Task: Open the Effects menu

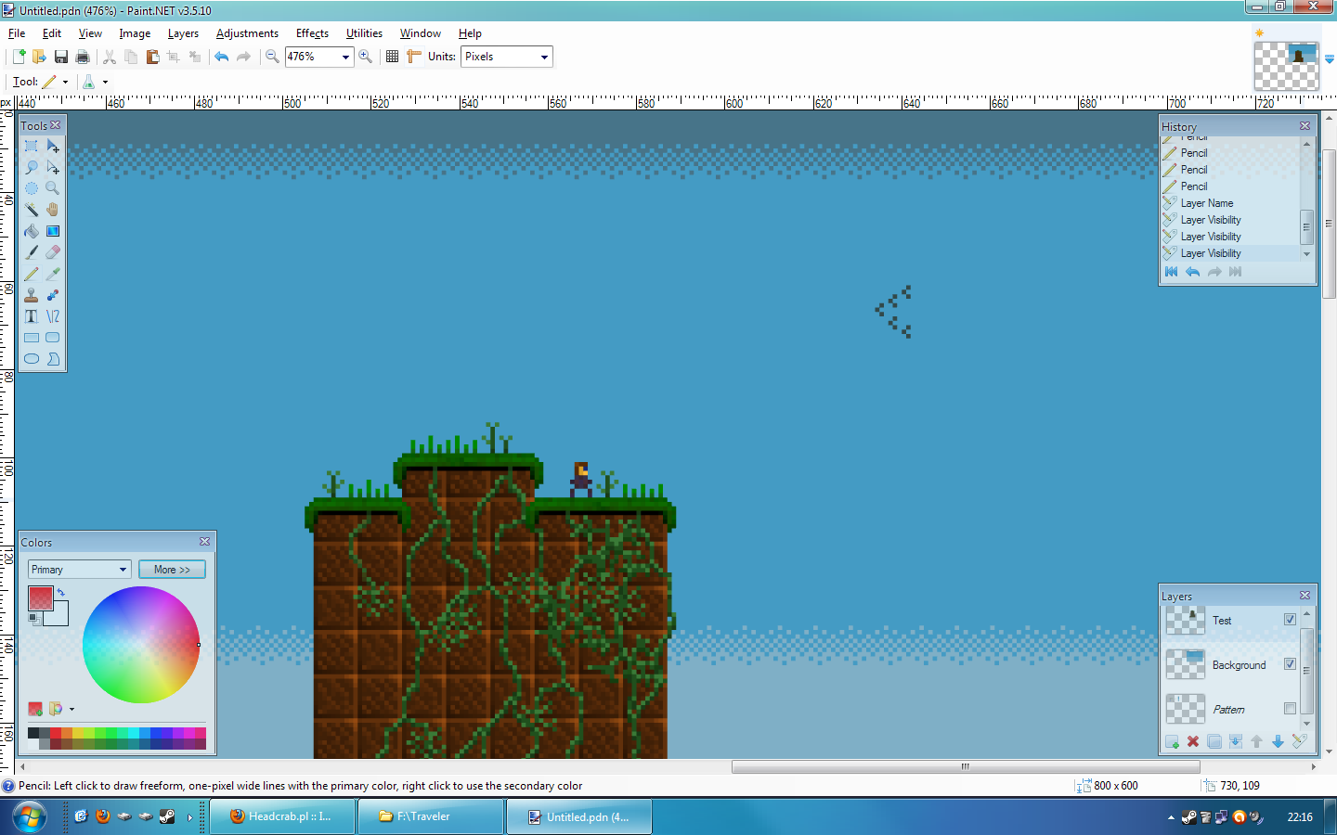Action: (x=312, y=33)
